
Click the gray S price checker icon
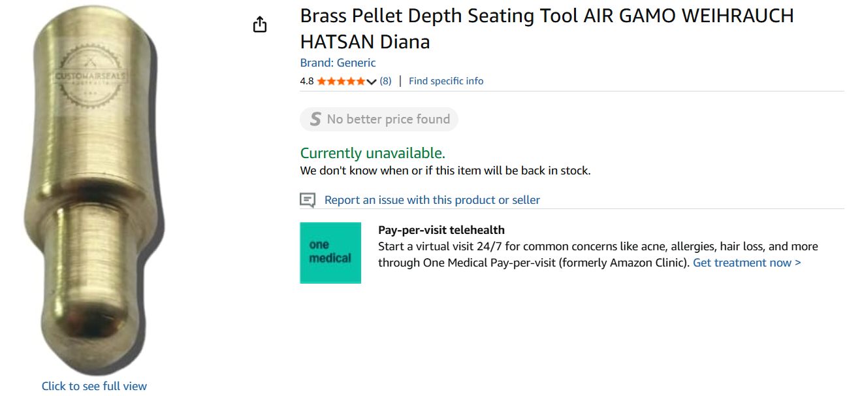[x=315, y=119]
